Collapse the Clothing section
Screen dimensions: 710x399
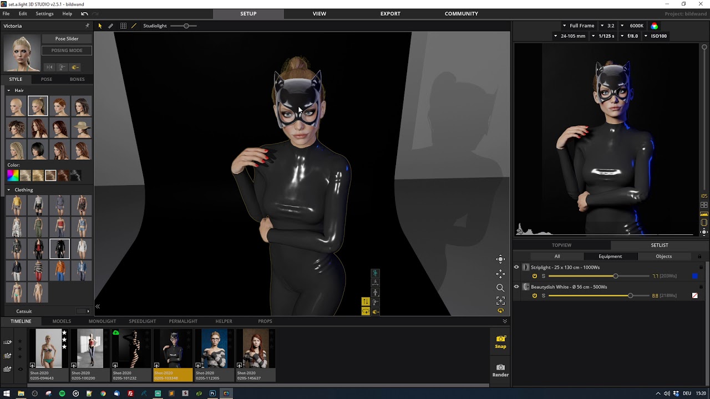(9, 190)
